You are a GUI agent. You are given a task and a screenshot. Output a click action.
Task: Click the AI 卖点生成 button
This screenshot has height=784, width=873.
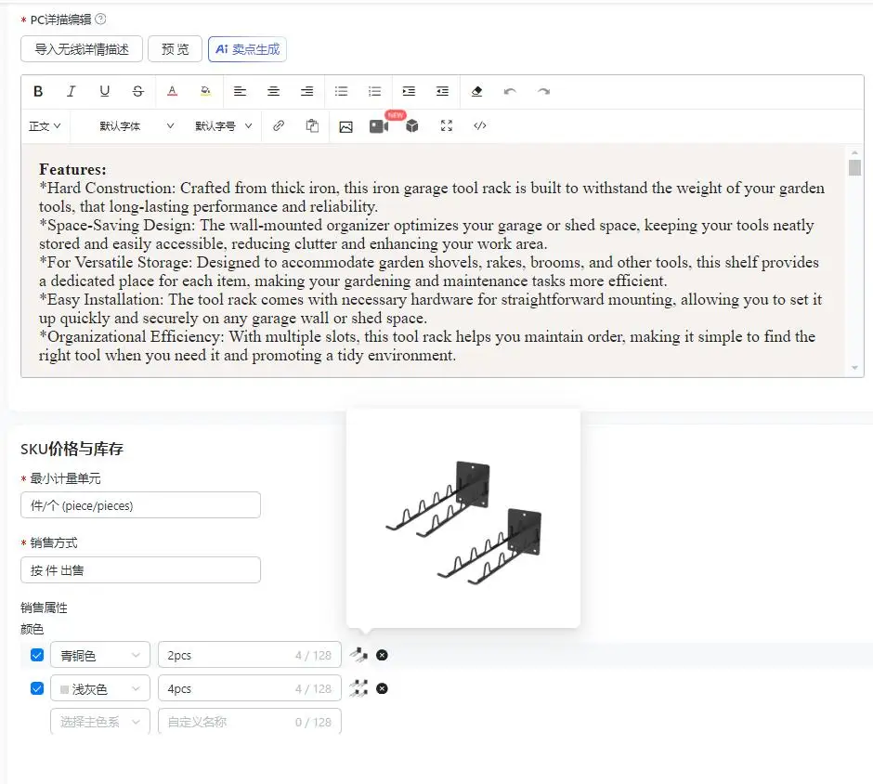click(247, 49)
